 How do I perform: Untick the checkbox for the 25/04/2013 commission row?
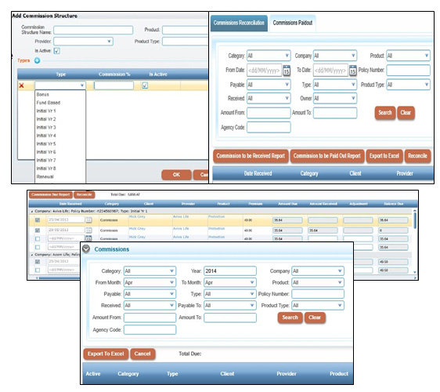38,220
